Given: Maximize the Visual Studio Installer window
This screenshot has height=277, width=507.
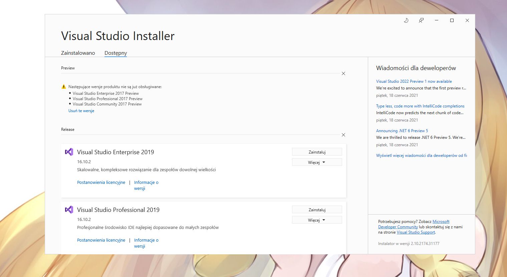Looking at the screenshot, I should (x=452, y=20).
